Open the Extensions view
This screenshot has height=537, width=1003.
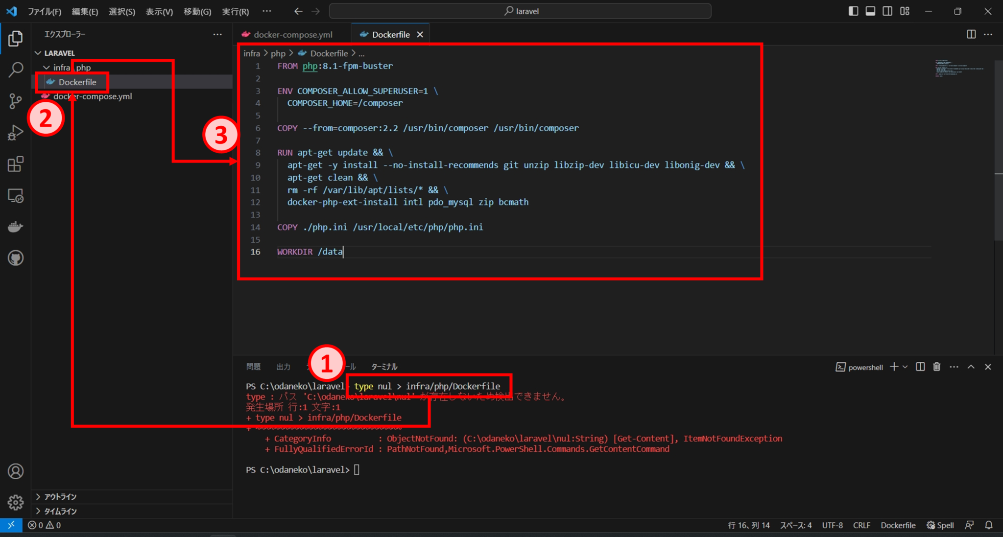[16, 164]
